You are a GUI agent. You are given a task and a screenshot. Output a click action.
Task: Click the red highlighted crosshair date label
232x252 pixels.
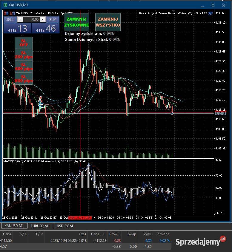pos(80,218)
